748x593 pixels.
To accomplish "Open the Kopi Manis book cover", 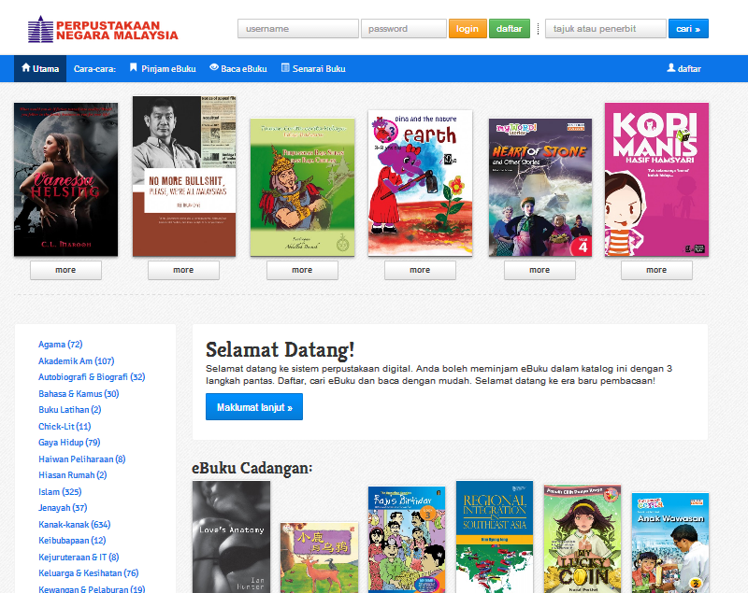I will (656, 178).
